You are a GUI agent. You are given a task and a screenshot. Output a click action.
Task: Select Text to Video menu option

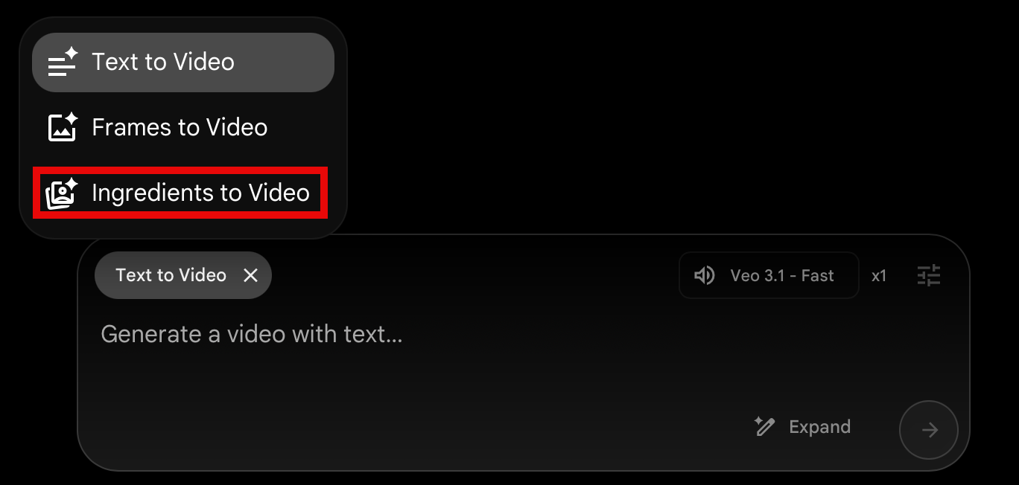(182, 62)
